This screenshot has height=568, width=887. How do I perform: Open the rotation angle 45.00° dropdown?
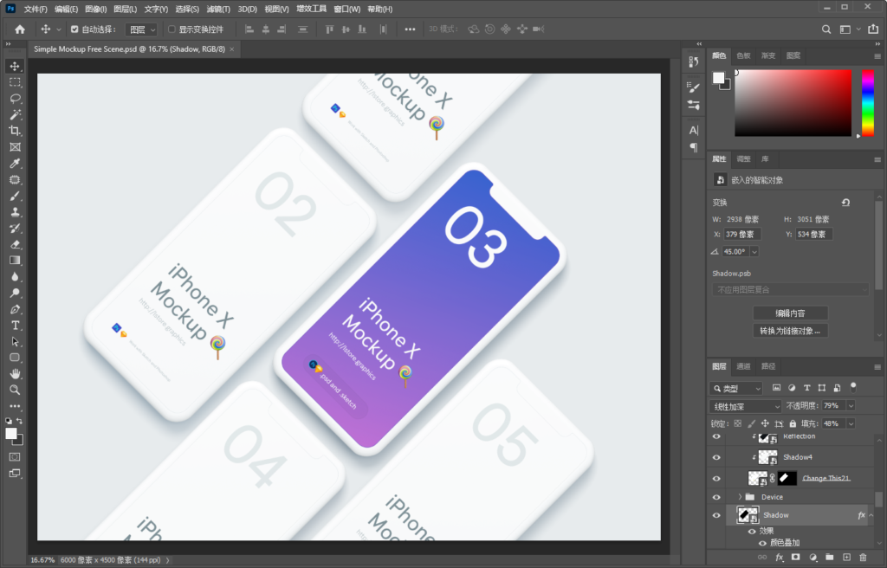[754, 252]
